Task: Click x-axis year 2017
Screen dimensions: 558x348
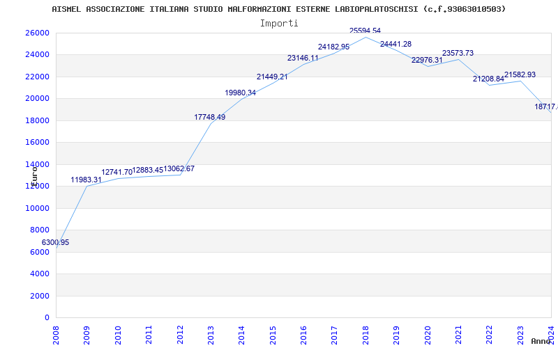Action: (x=335, y=335)
